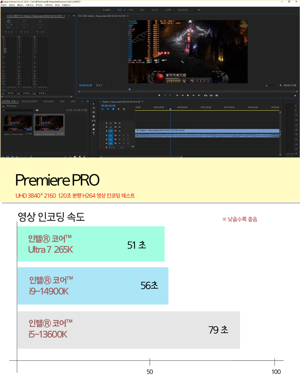Open the new bin folder icon beside the project search box
This screenshot has width=300, height=379.
[37, 110]
